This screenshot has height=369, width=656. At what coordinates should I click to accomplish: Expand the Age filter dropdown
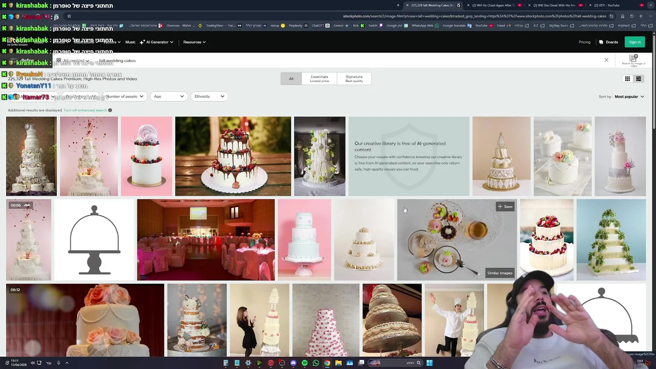click(169, 96)
